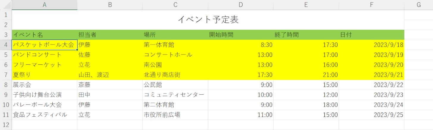Click the コミュニティセンター cell
Image resolution: width=433 pixels, height=130 pixels.
pos(175,95)
